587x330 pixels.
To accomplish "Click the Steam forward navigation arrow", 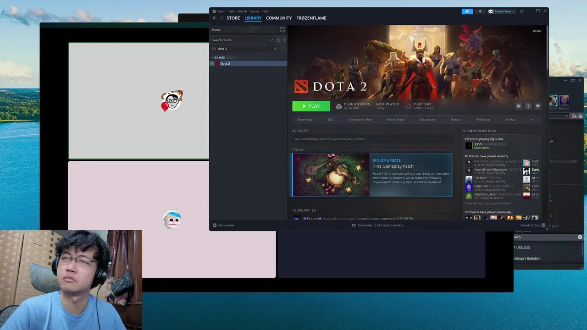I will 222,18.
